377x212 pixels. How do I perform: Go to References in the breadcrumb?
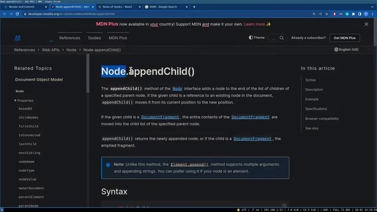(25, 50)
